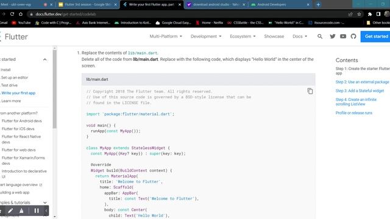Open Flutter for iOS devs
The height and width of the screenshot is (219, 390).
point(18,128)
